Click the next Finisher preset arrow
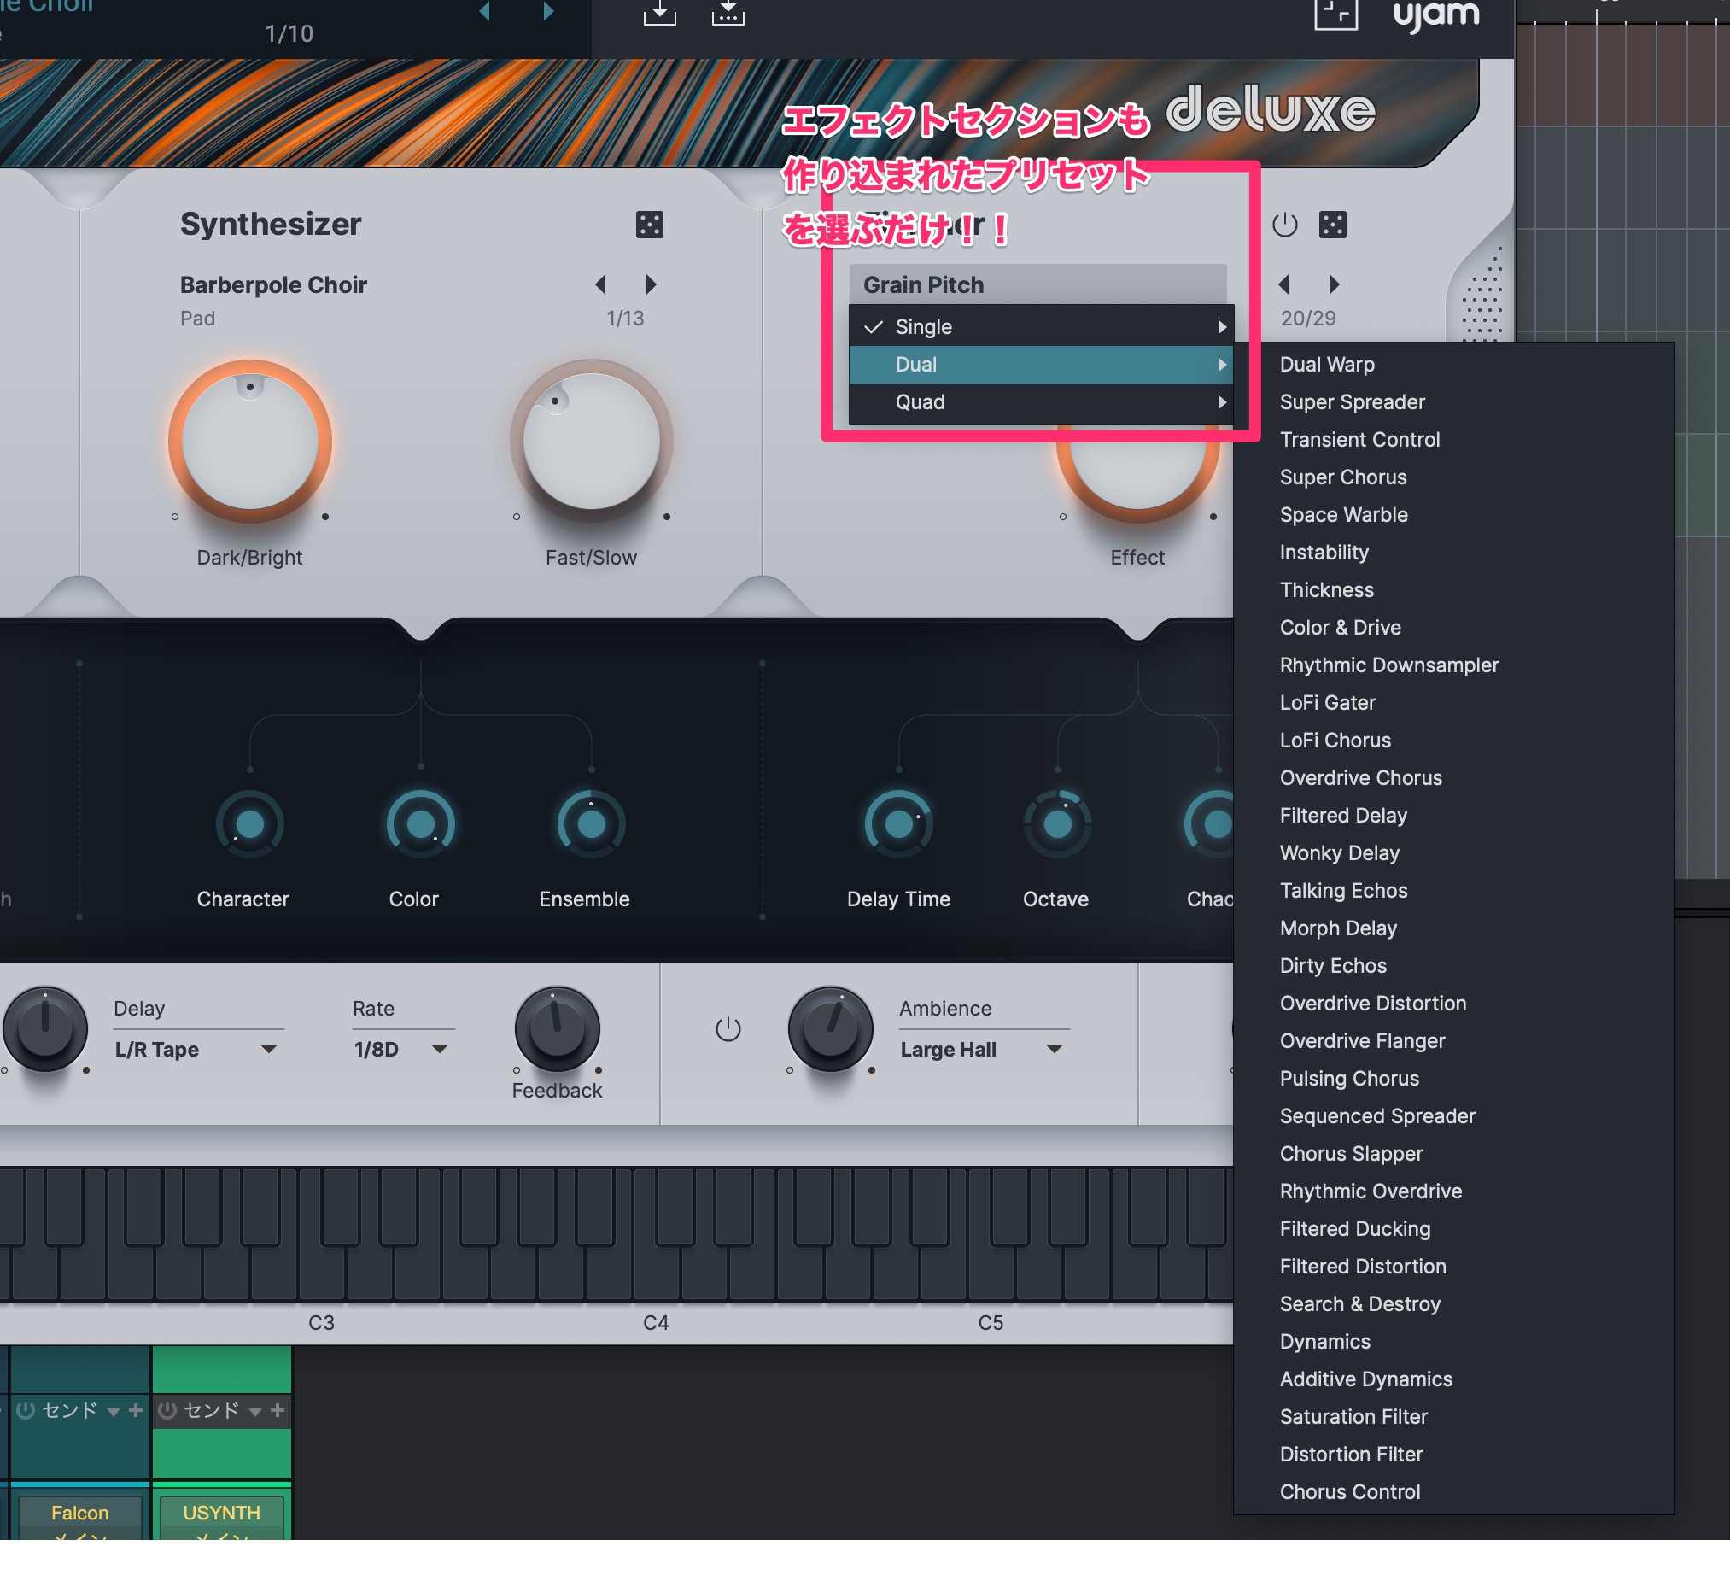 (1334, 284)
